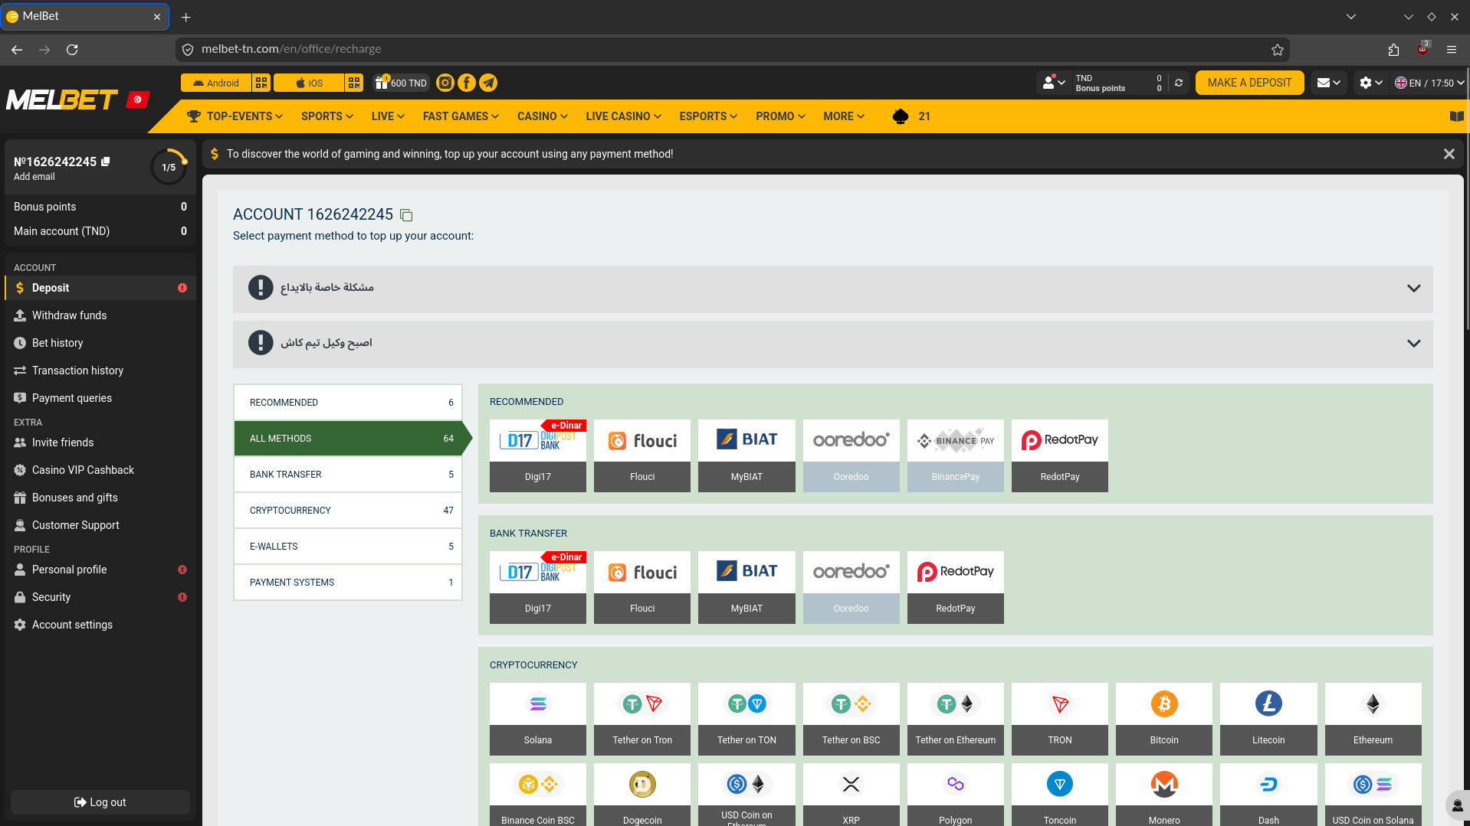Choose Solana cryptocurrency payment
Screen dimensions: 1470x826
[x=538, y=719]
